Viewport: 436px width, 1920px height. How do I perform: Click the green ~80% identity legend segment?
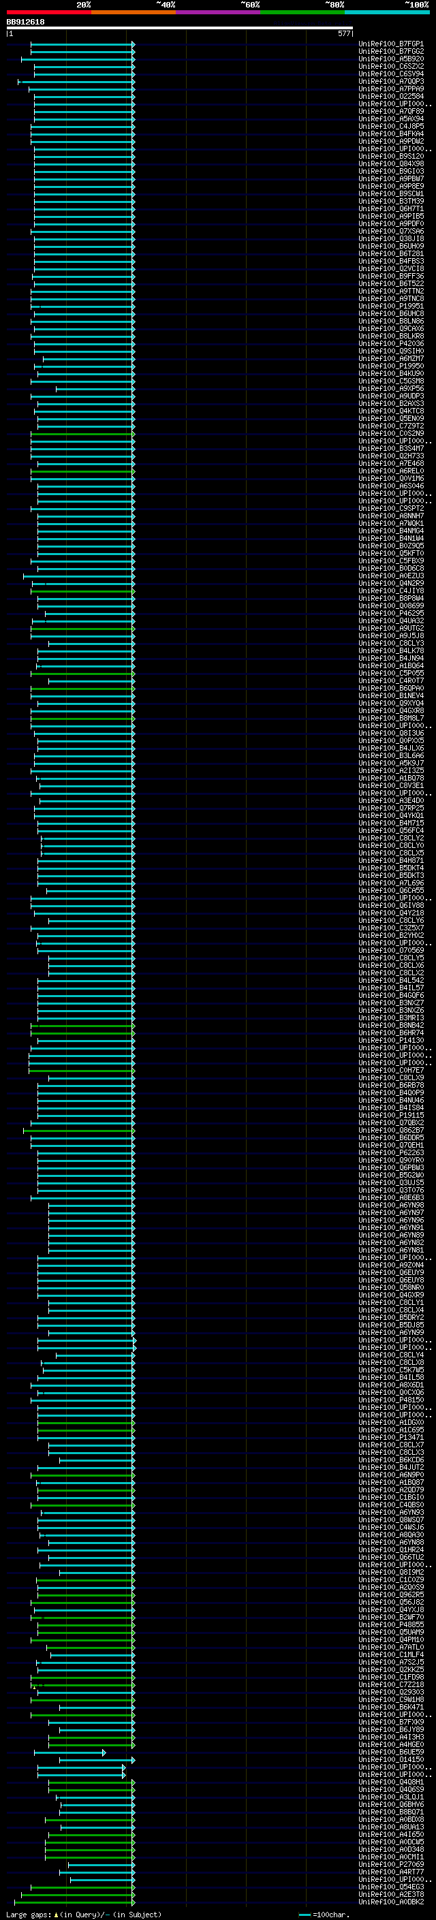click(302, 13)
